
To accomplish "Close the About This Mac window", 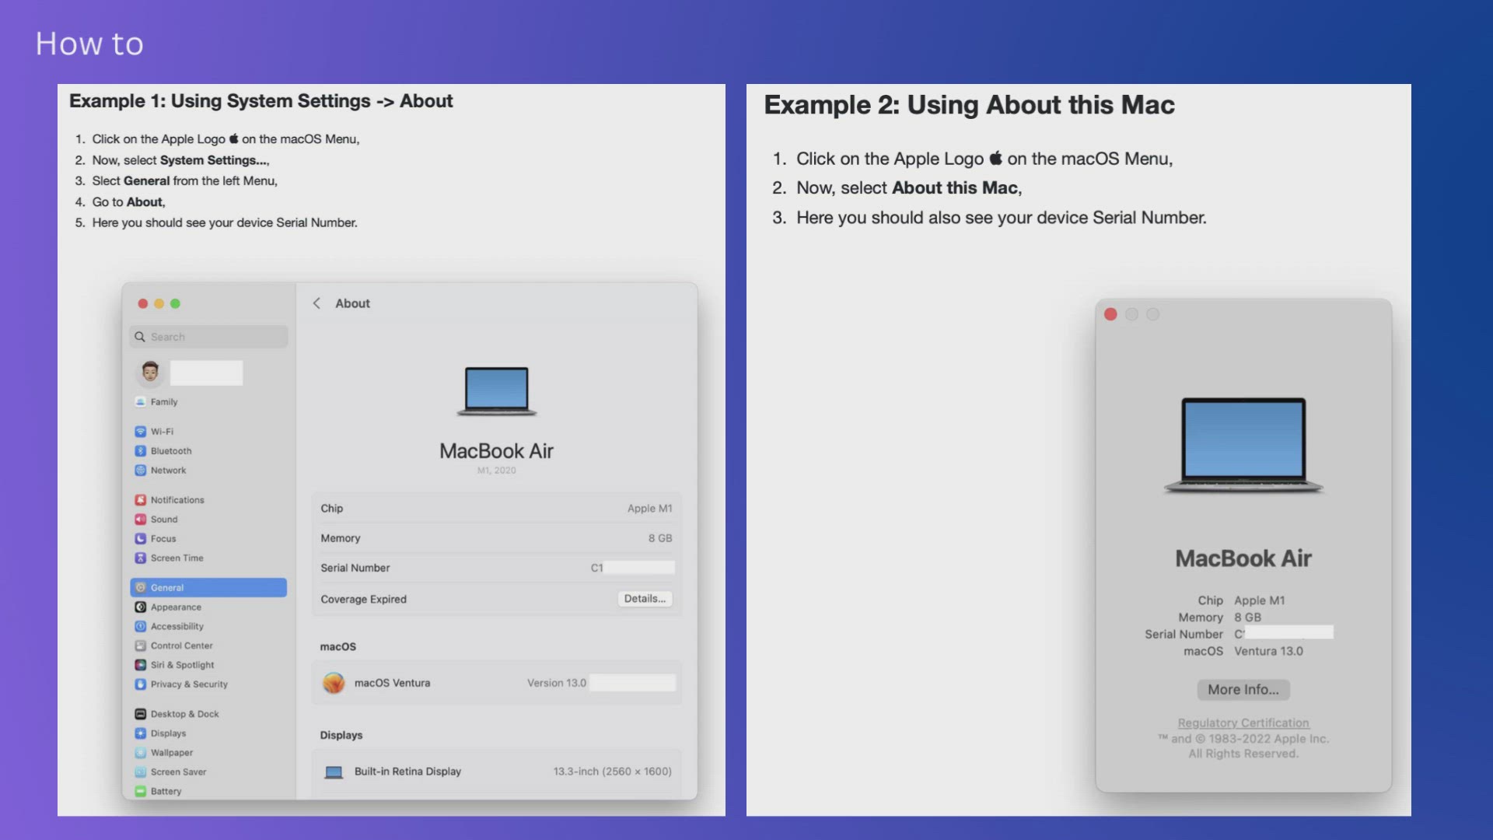I will [1110, 314].
